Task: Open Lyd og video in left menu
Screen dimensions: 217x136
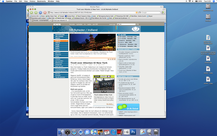Action: click(x=61, y=61)
